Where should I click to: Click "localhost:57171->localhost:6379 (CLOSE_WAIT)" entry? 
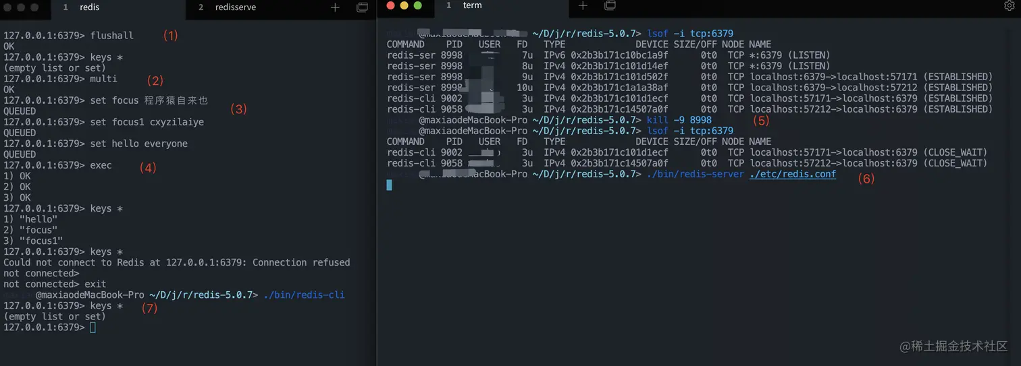click(x=869, y=152)
